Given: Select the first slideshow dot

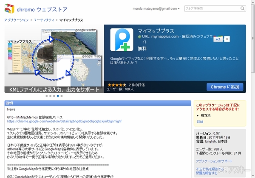Looking at the screenshot, I should click(x=47, y=96).
